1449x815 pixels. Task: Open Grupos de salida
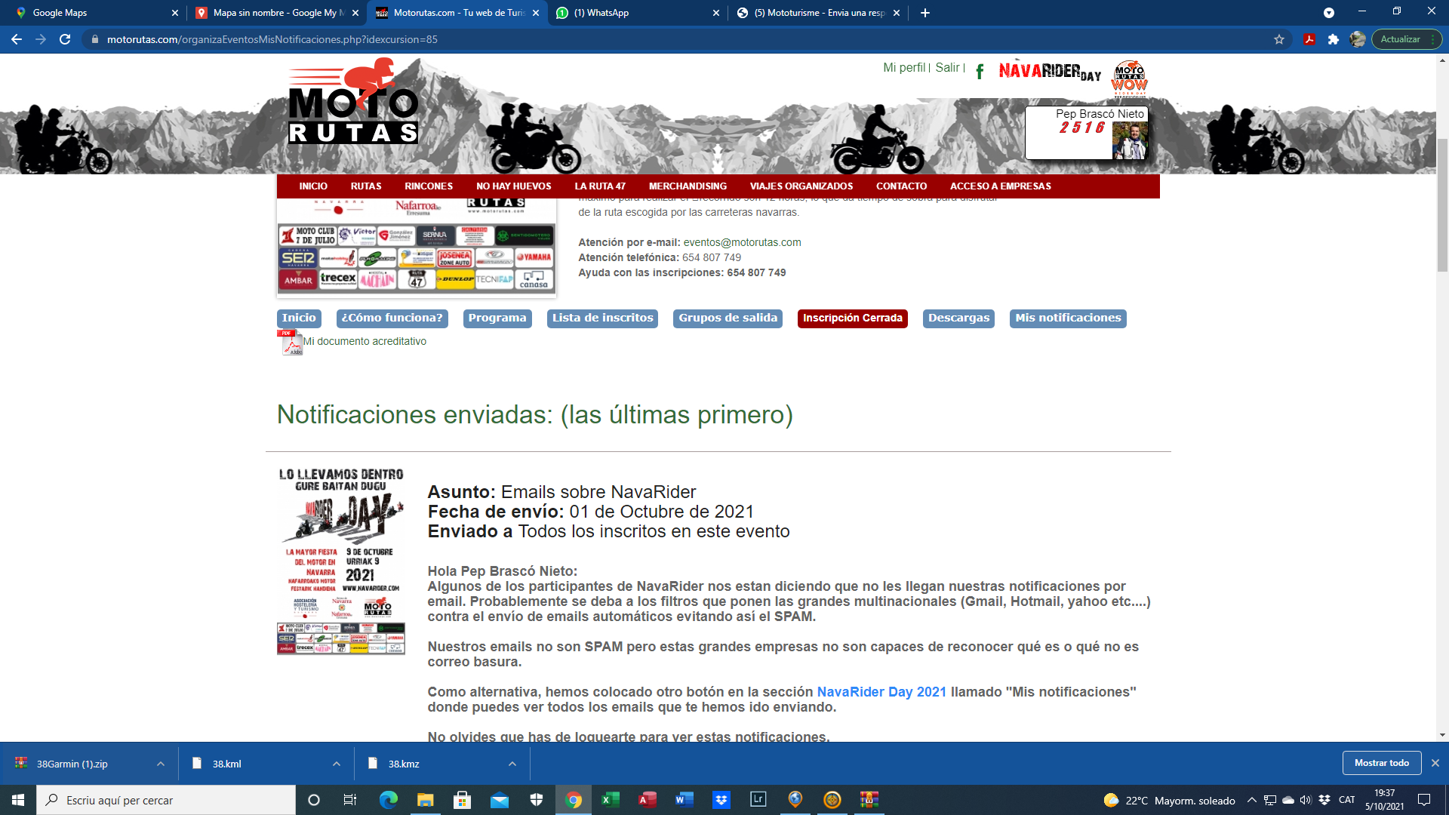728,318
